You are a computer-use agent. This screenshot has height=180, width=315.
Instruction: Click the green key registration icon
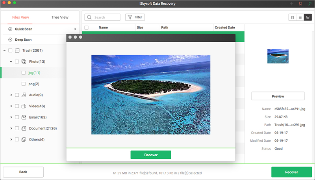click(x=309, y=4)
